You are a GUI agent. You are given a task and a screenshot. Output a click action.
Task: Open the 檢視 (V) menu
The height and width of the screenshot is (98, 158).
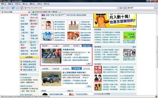[x=18, y=4]
